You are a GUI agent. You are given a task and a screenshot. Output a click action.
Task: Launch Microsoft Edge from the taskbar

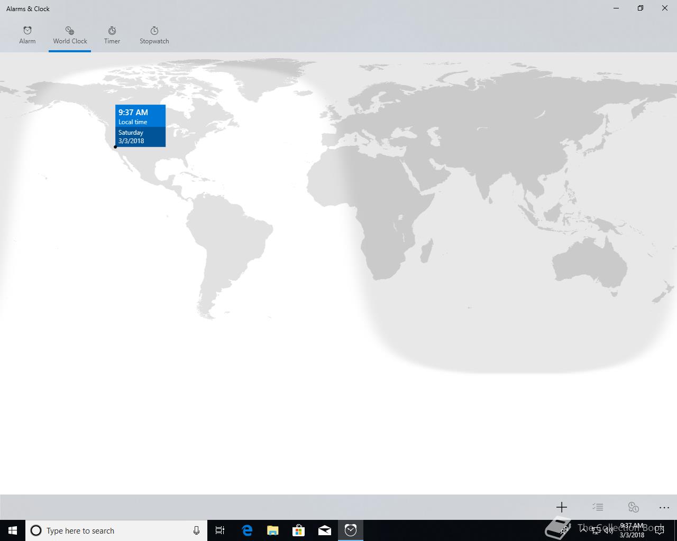click(x=247, y=530)
